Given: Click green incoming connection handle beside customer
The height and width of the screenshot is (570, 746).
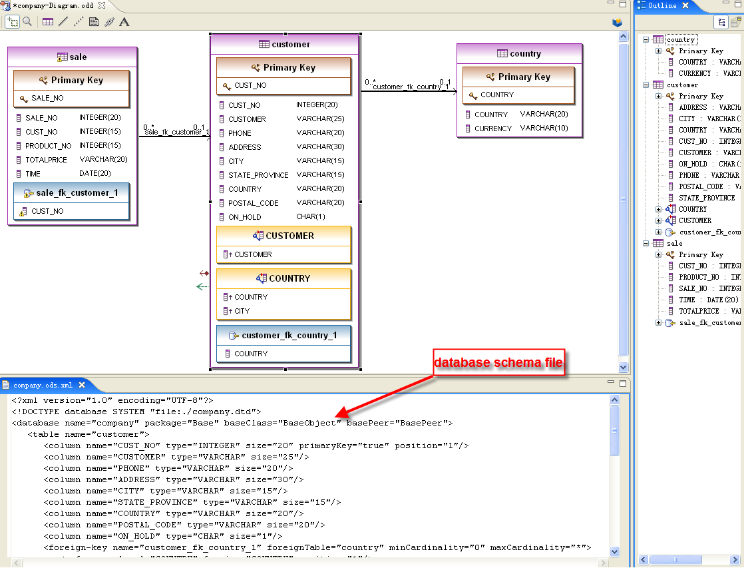Looking at the screenshot, I should pos(202,287).
